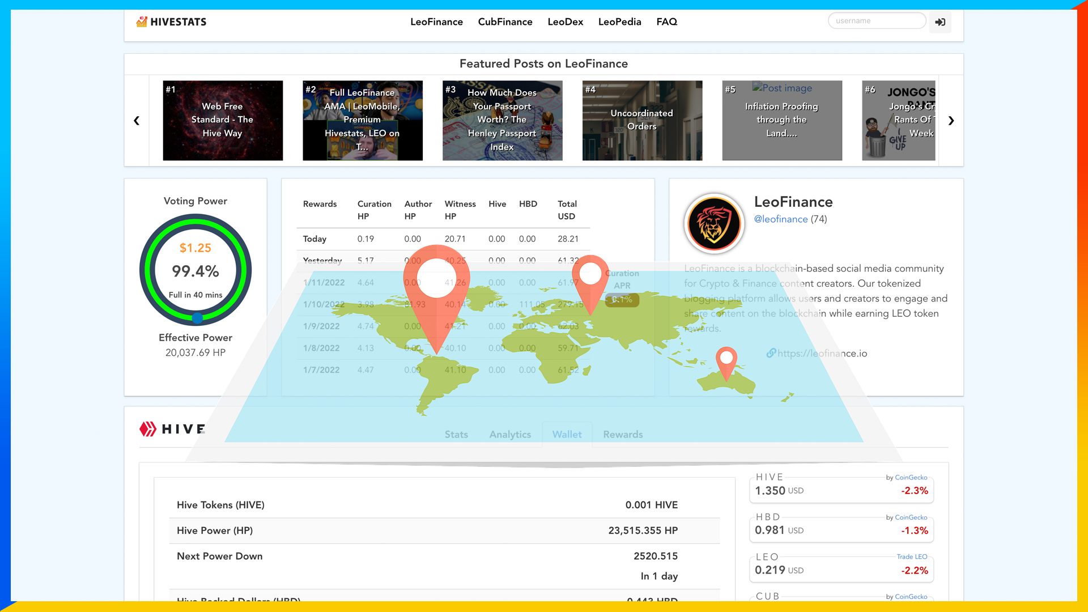Image resolution: width=1088 pixels, height=612 pixels.
Task: Click the LEO 0.219 USD price value
Action: coord(779,570)
